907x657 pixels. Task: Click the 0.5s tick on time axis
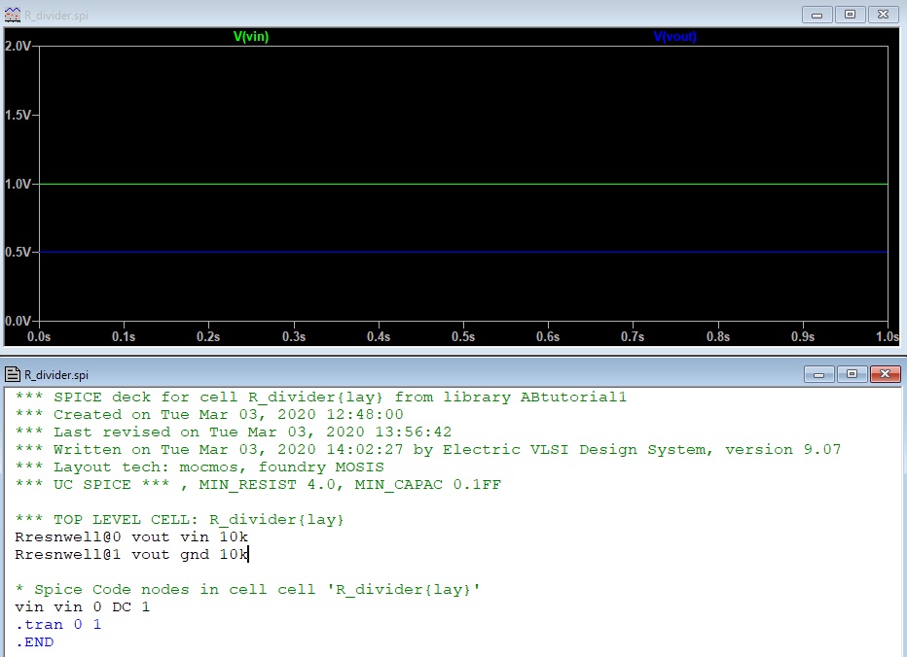463,336
